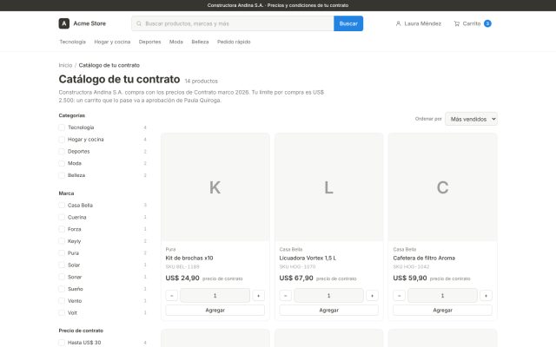Click the Acme Store name
556x347 pixels.
[x=89, y=23]
